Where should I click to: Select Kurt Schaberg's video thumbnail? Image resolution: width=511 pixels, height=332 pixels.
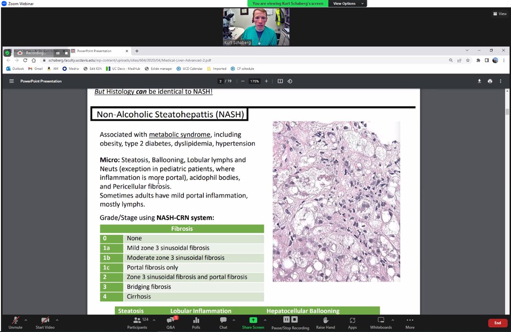point(256,27)
